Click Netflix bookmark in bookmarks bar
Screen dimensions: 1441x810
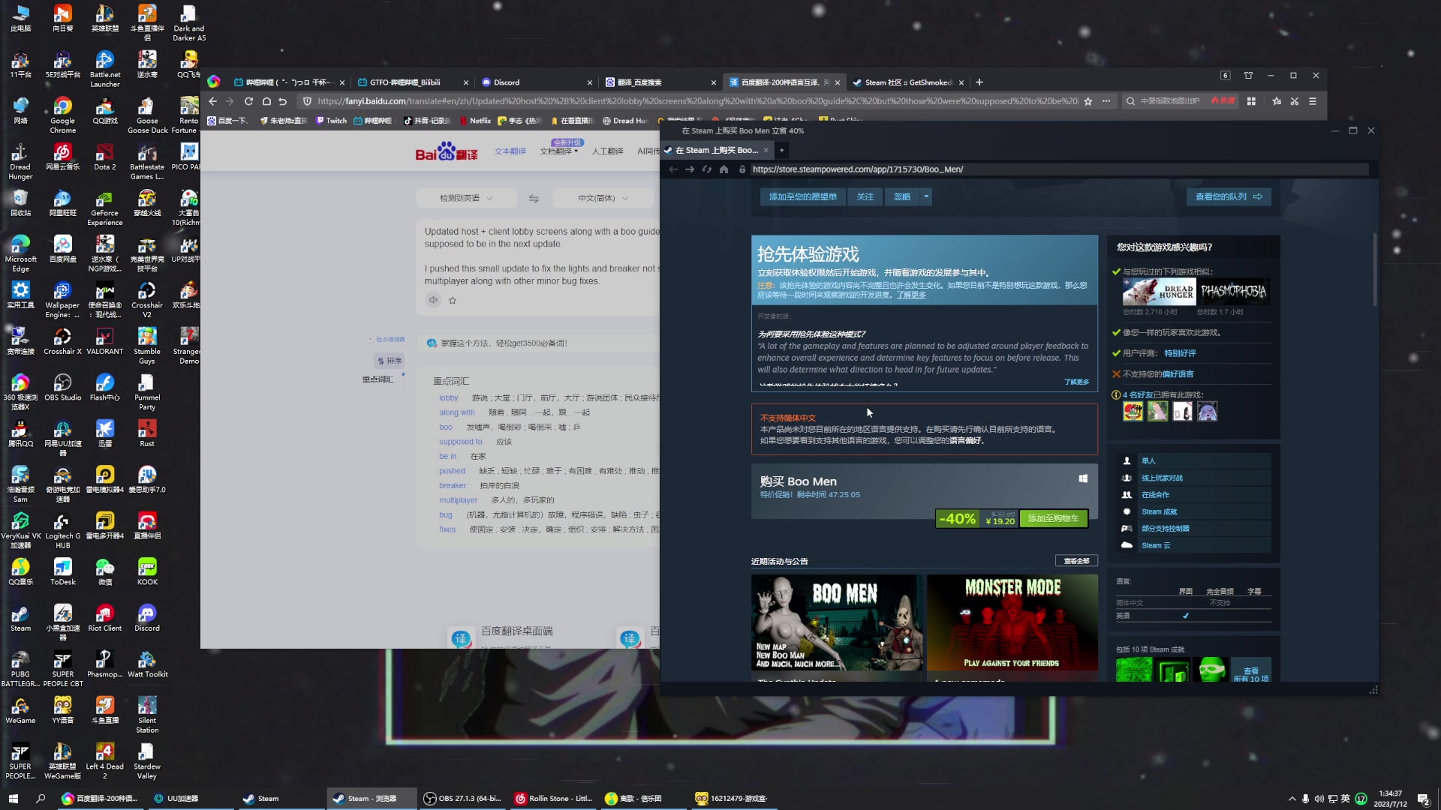[x=475, y=121]
